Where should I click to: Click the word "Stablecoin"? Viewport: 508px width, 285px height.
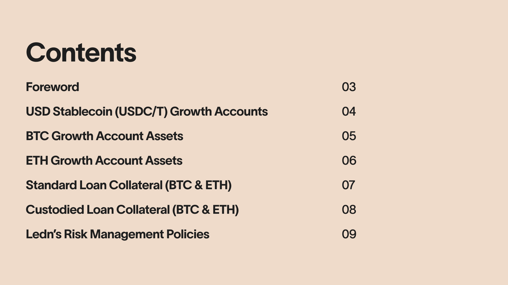click(x=83, y=112)
